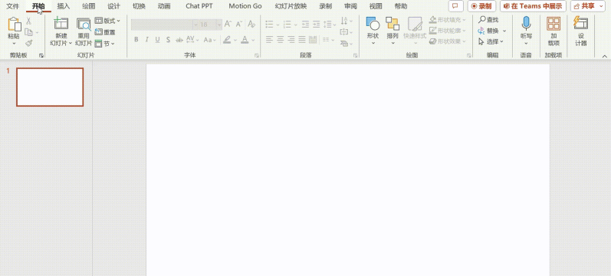Image resolution: width=611 pixels, height=276 pixels.
Task: Switch to the Transitions (切换) tab
Action: click(139, 6)
